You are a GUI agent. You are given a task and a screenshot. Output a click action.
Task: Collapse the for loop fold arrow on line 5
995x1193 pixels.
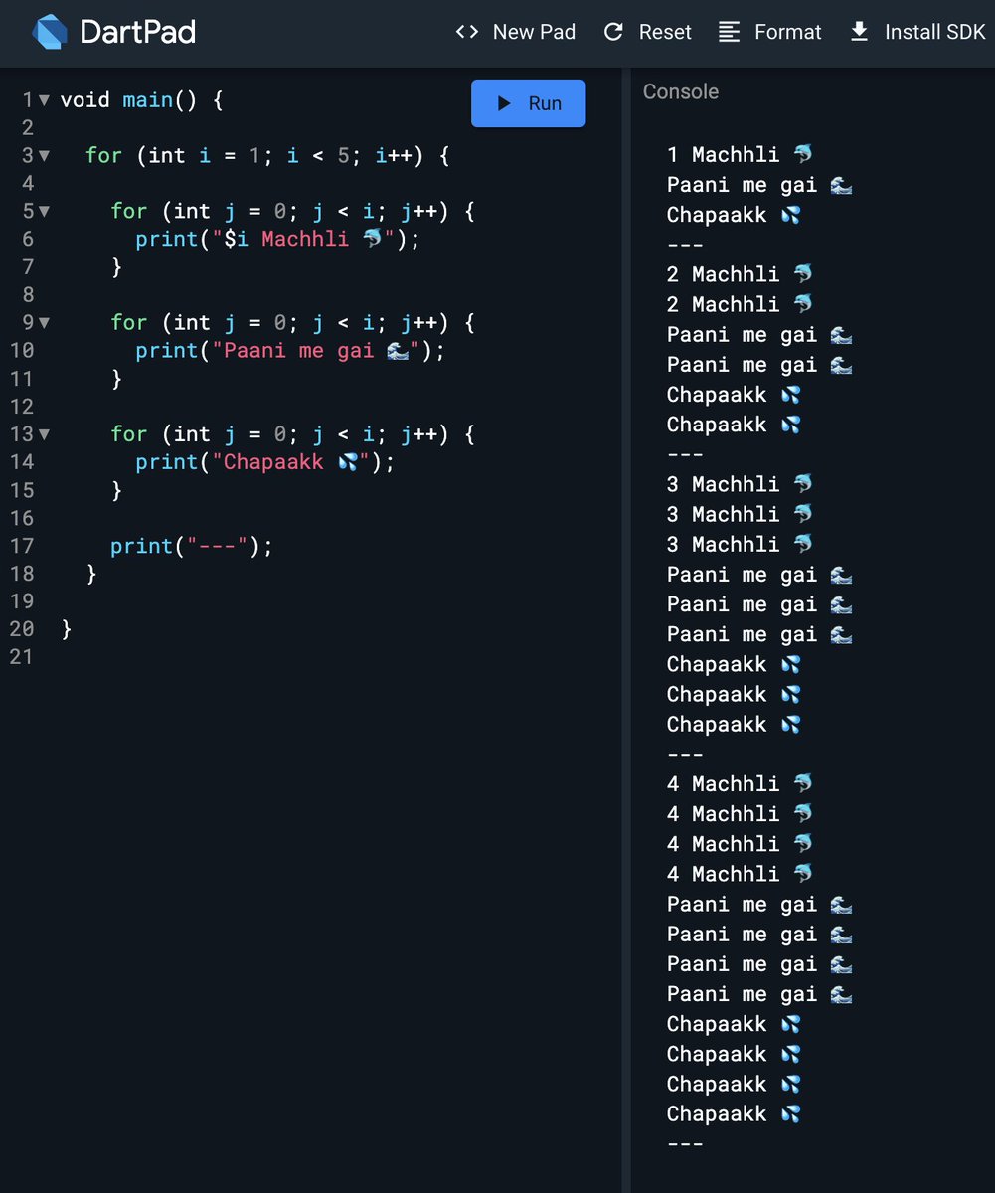(x=44, y=212)
